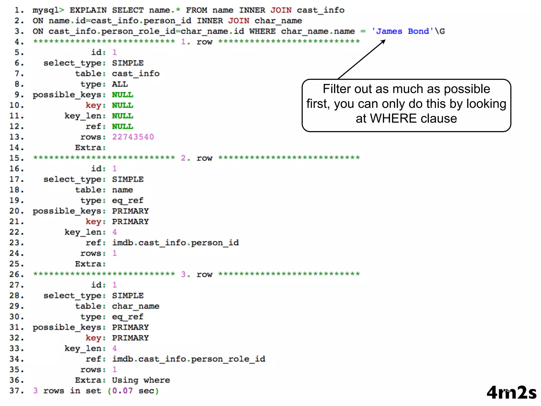Viewport: 541px width, 406px height.
Task: Click line number 37
Action: (x=16, y=391)
